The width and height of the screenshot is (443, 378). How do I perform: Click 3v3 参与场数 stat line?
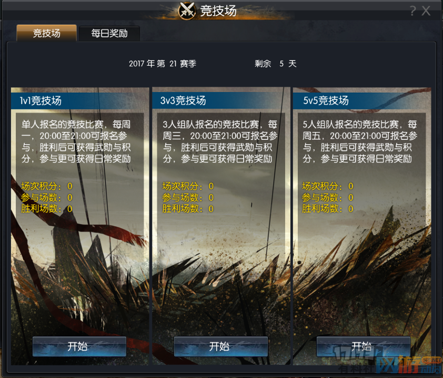[188, 197]
